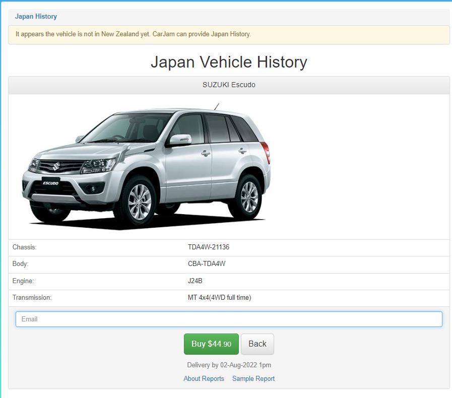Open the About Reports link

pyautogui.click(x=204, y=378)
